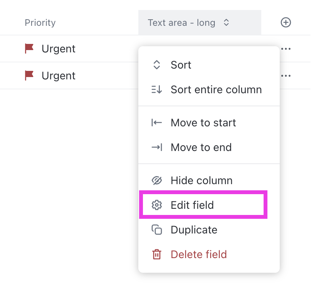Click the crossed-eye Hide column icon

coord(157,181)
